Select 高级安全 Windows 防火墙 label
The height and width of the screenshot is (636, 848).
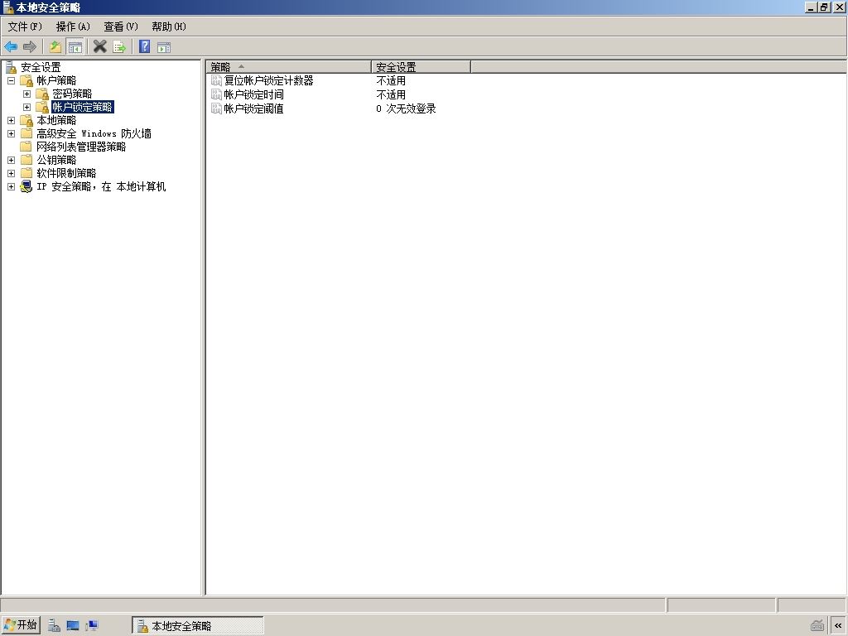coord(94,133)
